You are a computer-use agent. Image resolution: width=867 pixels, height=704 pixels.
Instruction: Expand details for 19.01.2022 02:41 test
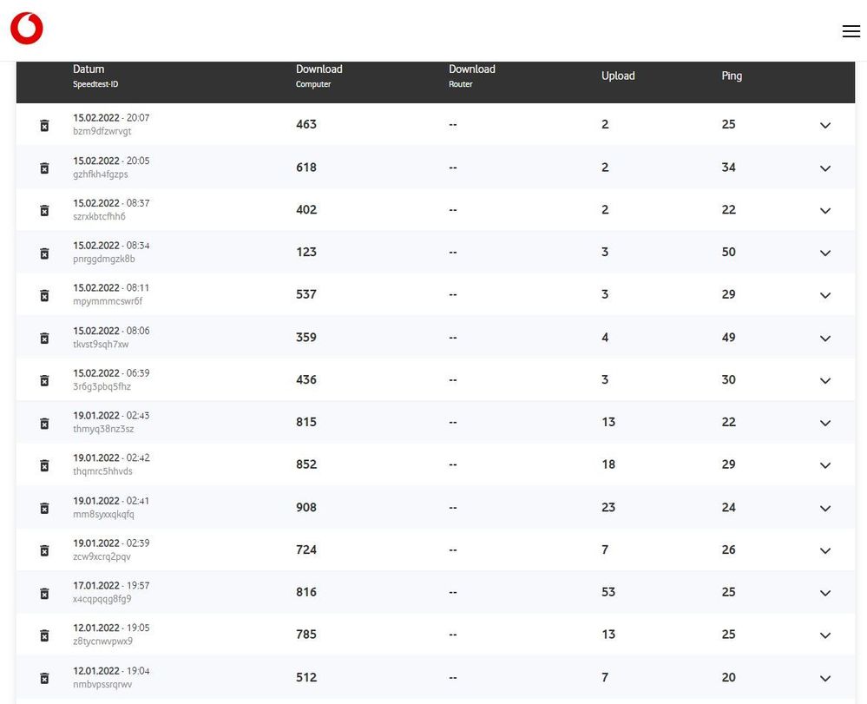[825, 508]
